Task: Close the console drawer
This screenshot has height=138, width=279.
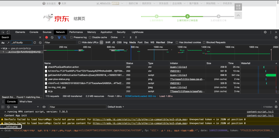Action: click(276, 102)
